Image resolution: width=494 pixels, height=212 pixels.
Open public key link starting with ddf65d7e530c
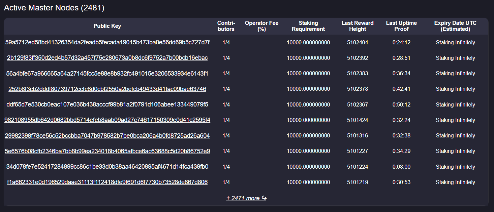pyautogui.click(x=107, y=104)
